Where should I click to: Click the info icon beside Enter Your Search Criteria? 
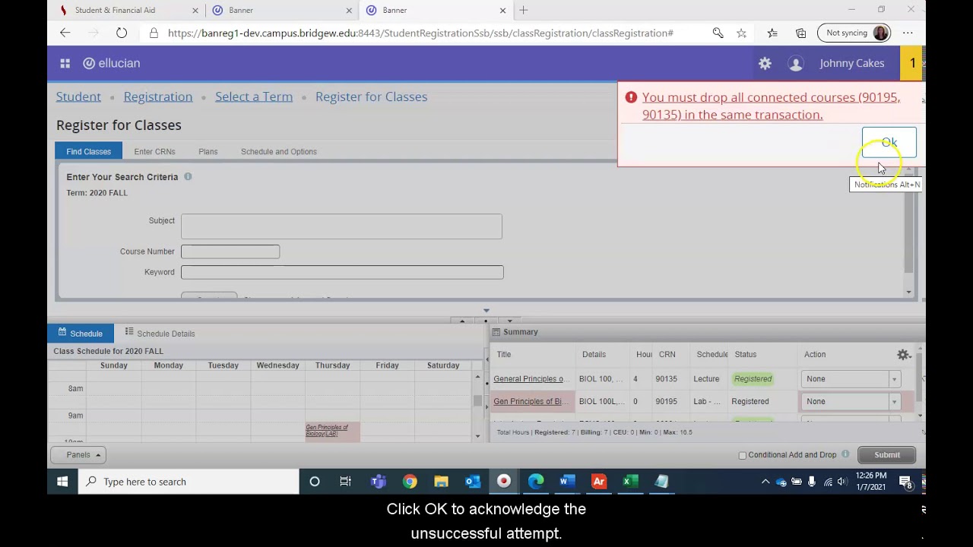pos(188,177)
